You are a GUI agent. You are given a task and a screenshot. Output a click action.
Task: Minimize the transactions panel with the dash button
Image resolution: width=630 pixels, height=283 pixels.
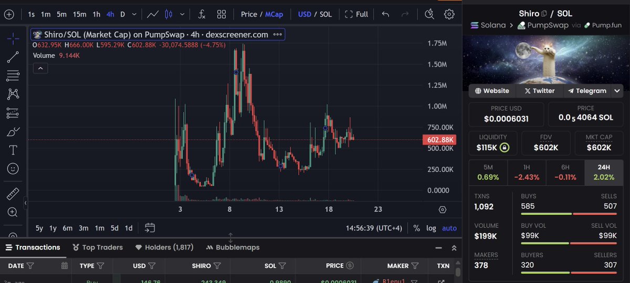(x=439, y=248)
